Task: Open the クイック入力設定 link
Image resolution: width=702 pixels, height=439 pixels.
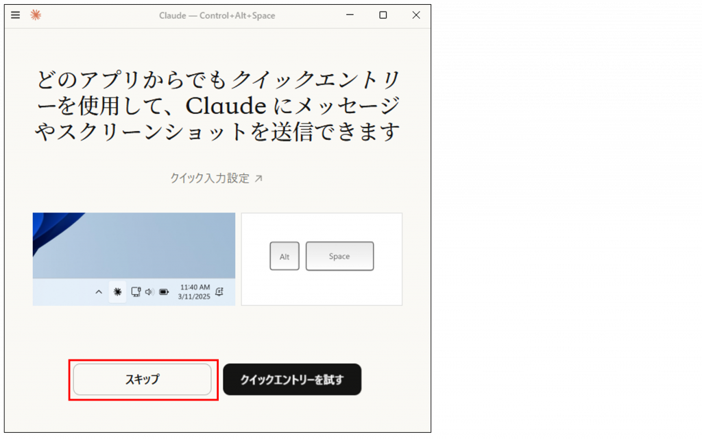Action: (x=210, y=178)
